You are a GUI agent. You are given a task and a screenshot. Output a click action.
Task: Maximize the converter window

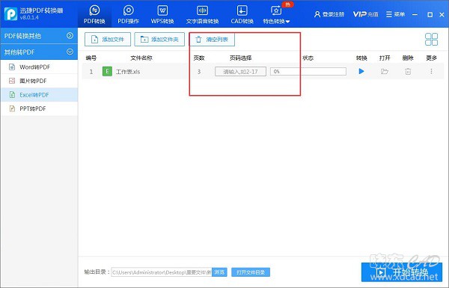(430, 15)
